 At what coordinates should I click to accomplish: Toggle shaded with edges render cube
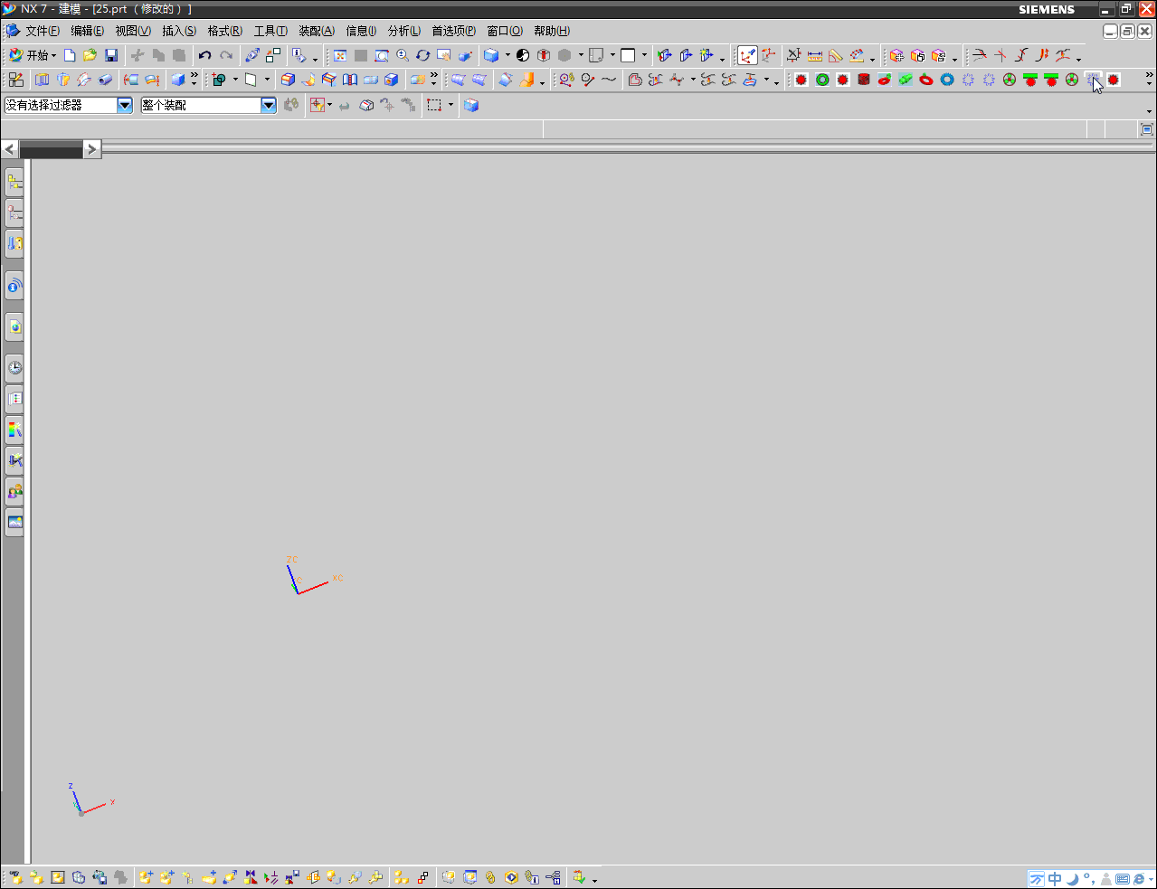pyautogui.click(x=491, y=55)
